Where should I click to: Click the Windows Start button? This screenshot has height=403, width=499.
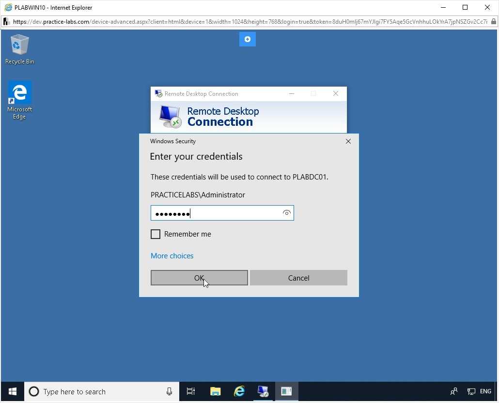pyautogui.click(x=13, y=391)
